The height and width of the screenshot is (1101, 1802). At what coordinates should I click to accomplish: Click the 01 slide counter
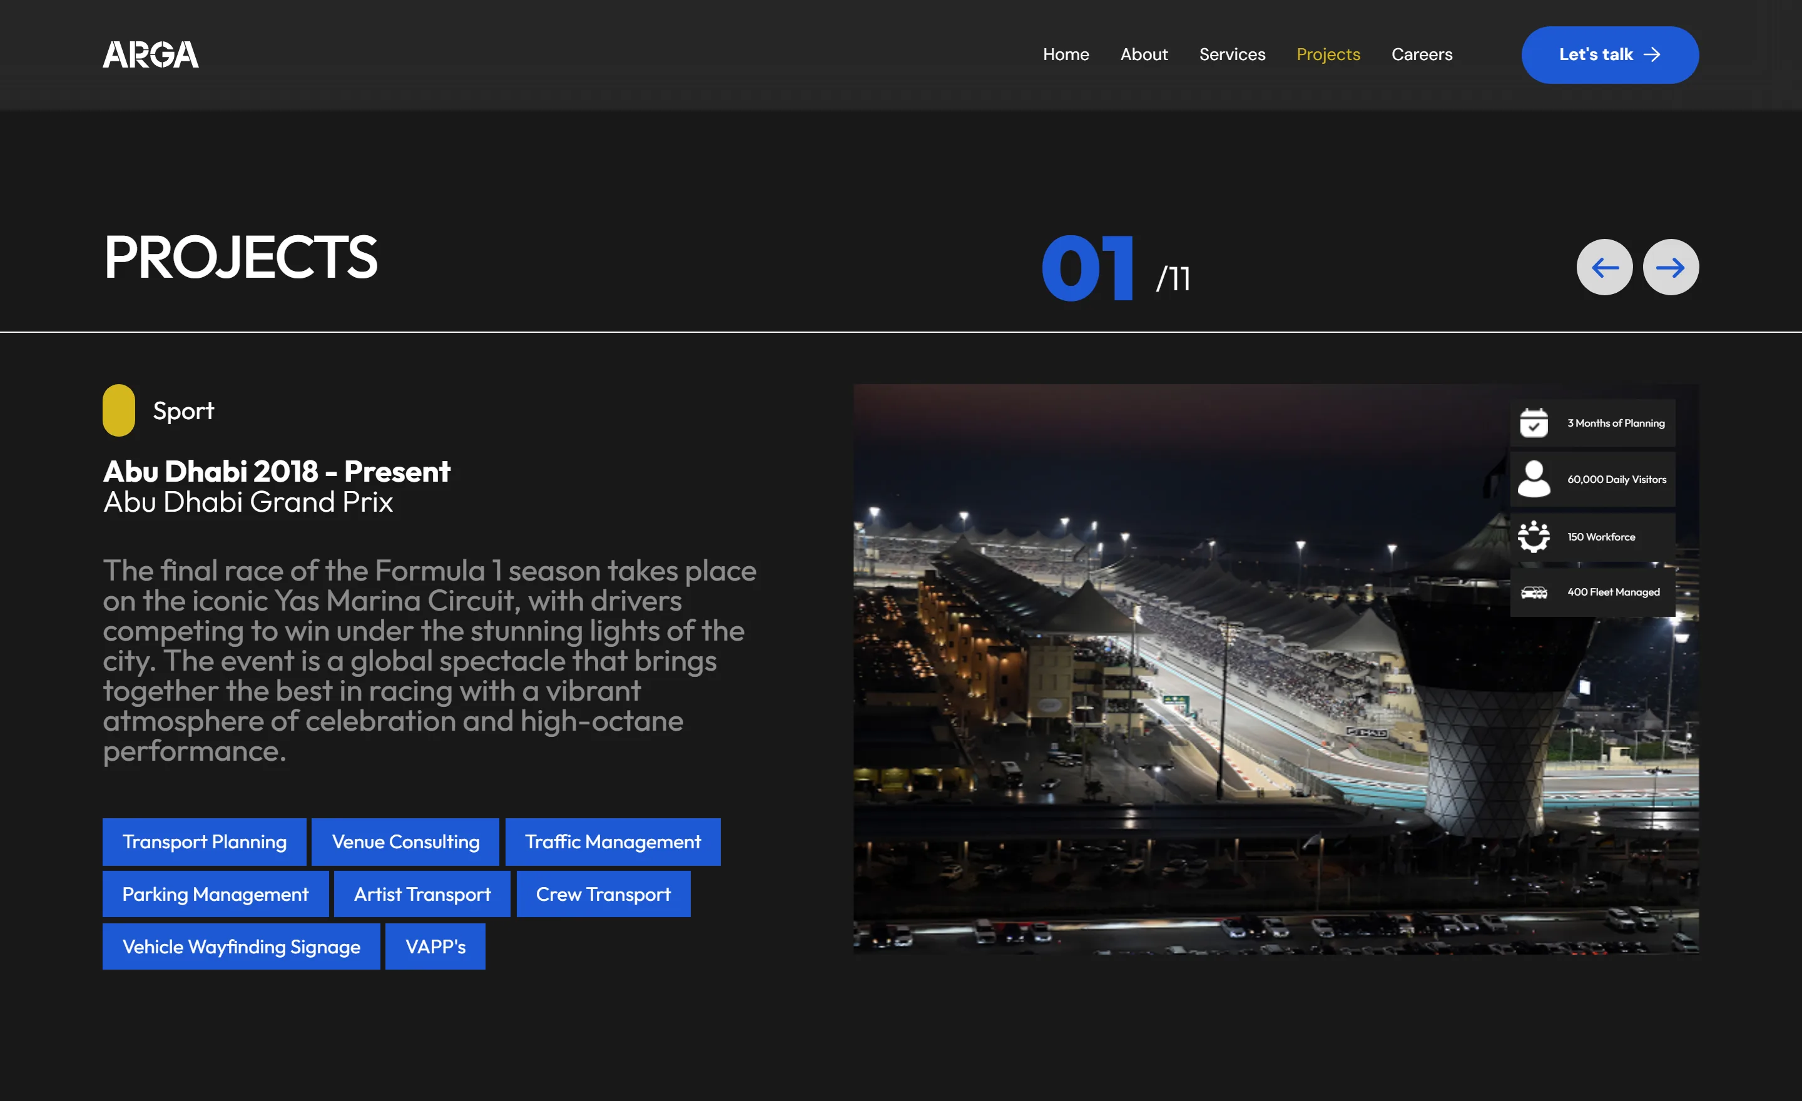[x=1088, y=268]
